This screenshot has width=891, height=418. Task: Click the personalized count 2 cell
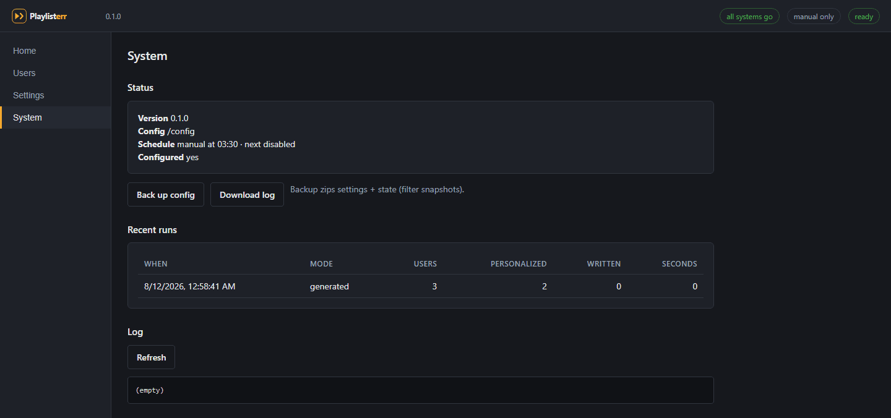[544, 286]
